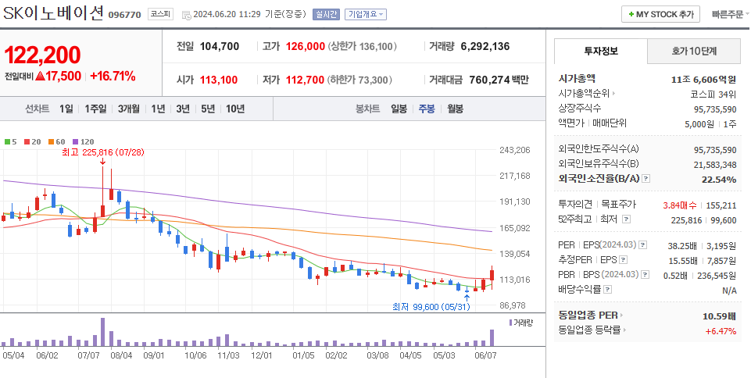The image size is (751, 378).
Task: Select the 1년 line chart period
Action: click(158, 109)
